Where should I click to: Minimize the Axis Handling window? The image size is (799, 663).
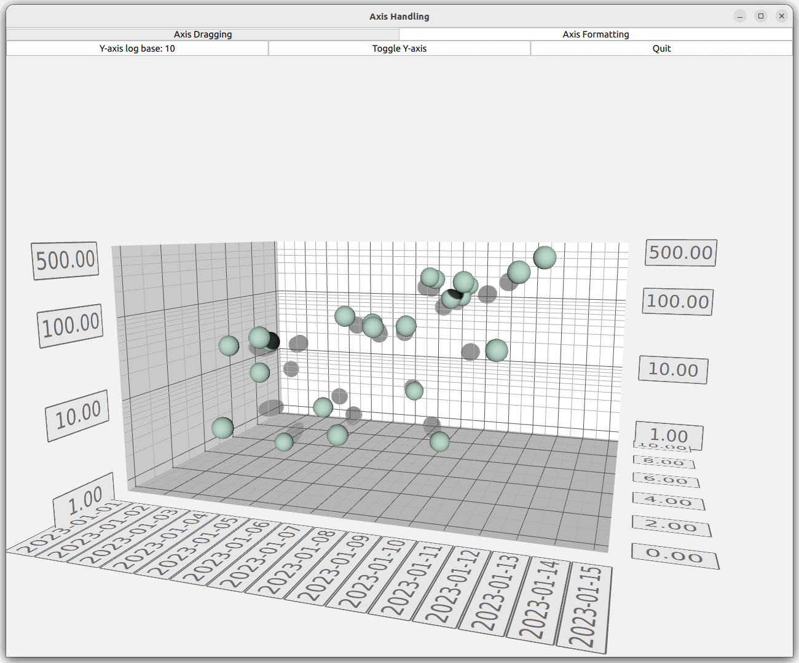coord(740,16)
